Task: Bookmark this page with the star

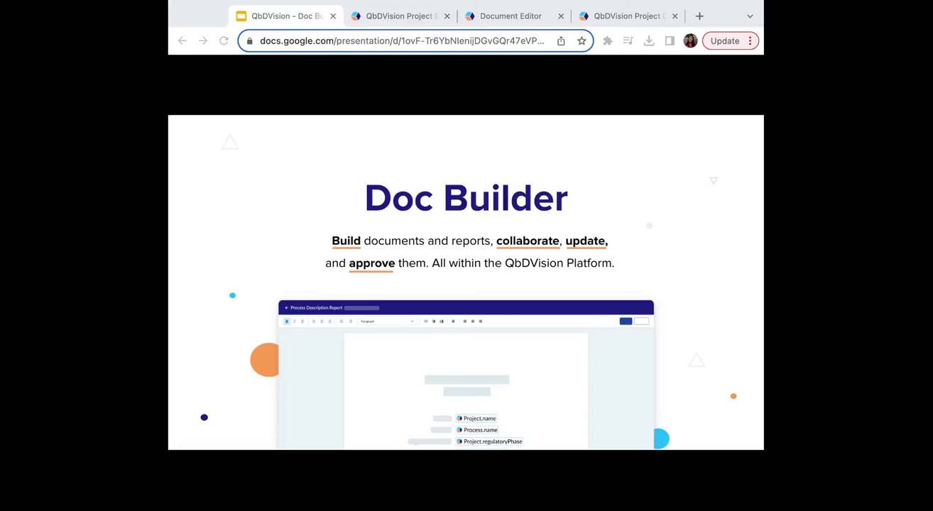Action: click(x=582, y=41)
